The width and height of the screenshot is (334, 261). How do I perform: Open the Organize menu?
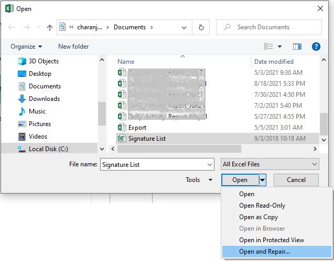click(x=26, y=47)
